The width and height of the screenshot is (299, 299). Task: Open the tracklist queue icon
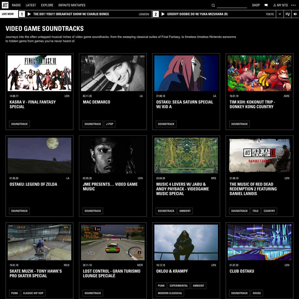pyautogui.click(x=287, y=14)
